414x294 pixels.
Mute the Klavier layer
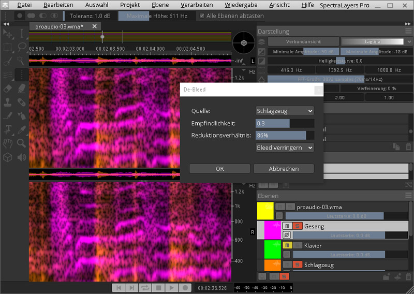point(287,245)
